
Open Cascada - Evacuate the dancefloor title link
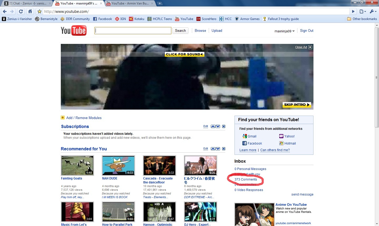click(x=158, y=180)
